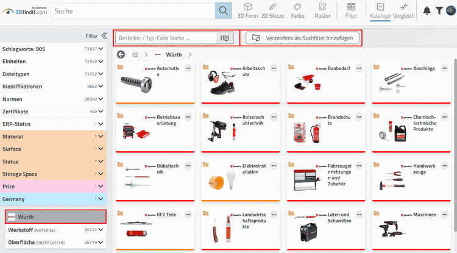
Task: Expand Price filter
Action: [101, 187]
